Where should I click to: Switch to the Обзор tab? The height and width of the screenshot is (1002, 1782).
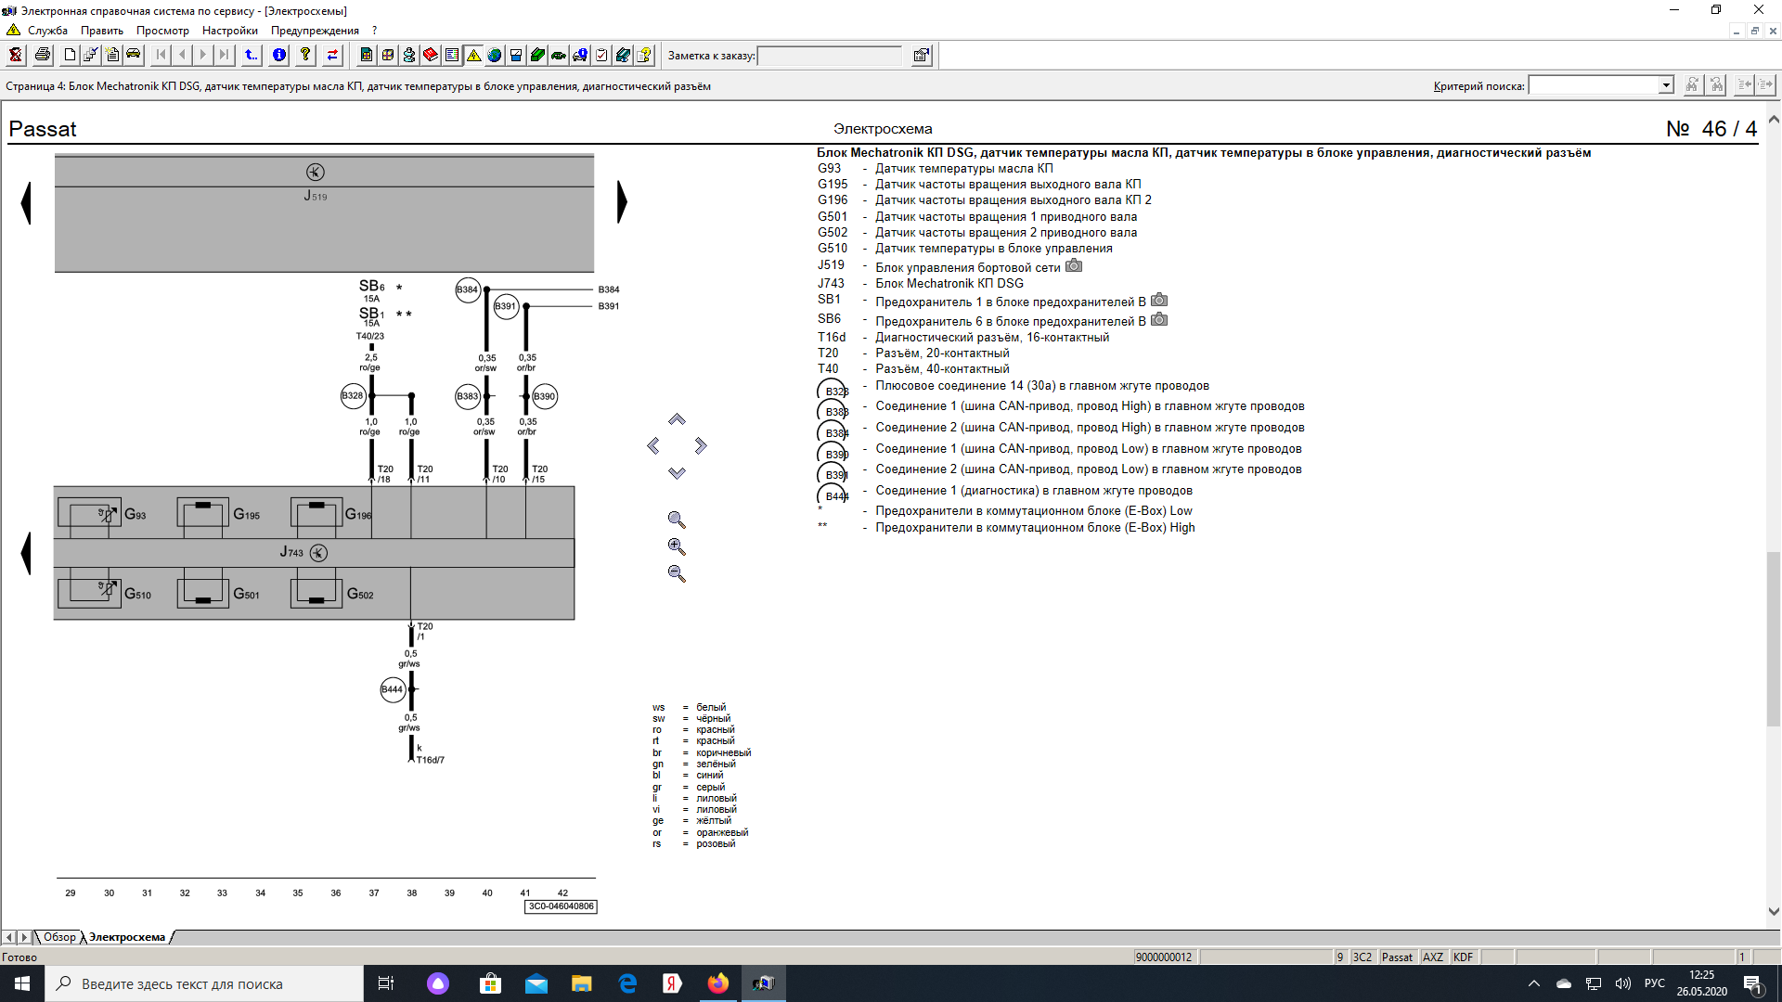59,937
